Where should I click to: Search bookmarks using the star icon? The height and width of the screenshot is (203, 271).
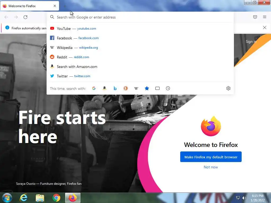(147, 88)
